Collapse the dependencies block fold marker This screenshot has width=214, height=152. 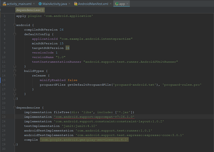tap(15, 108)
